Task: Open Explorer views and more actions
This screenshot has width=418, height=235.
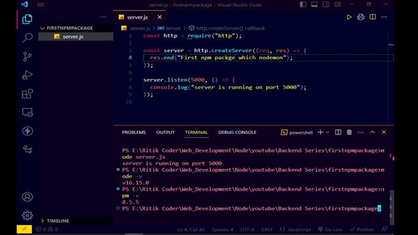Action: tap(103, 17)
